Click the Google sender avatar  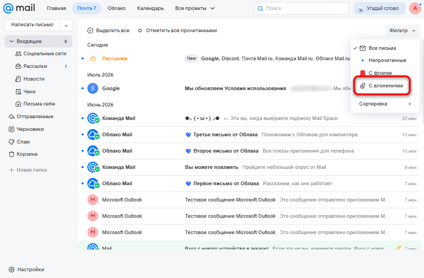[x=92, y=88]
